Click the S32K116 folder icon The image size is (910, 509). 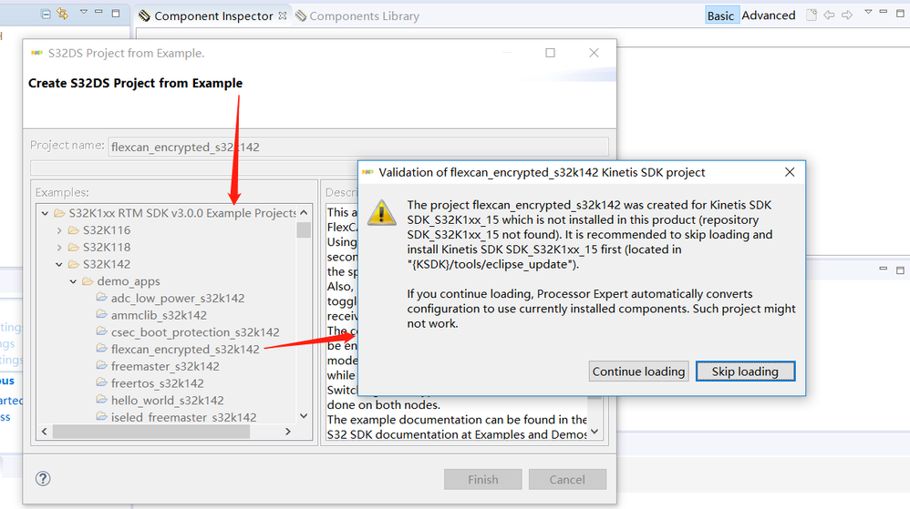(73, 230)
